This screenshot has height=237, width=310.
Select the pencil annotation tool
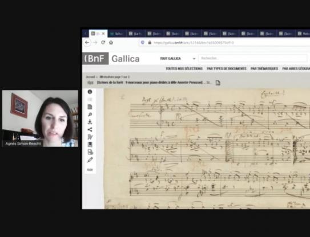click(90, 160)
